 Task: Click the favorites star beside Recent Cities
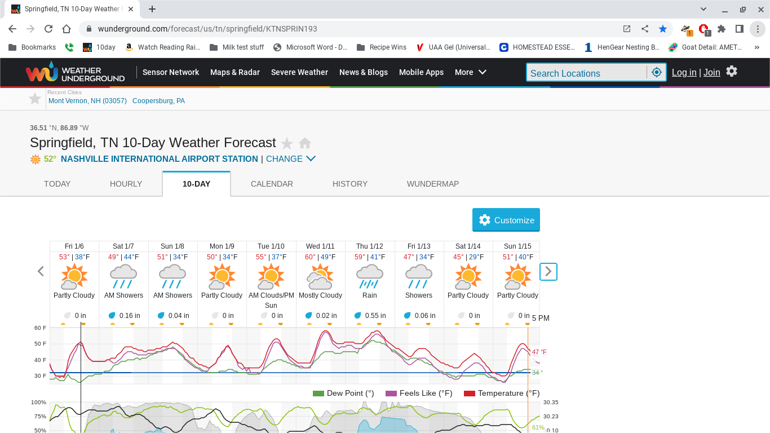pos(35,99)
